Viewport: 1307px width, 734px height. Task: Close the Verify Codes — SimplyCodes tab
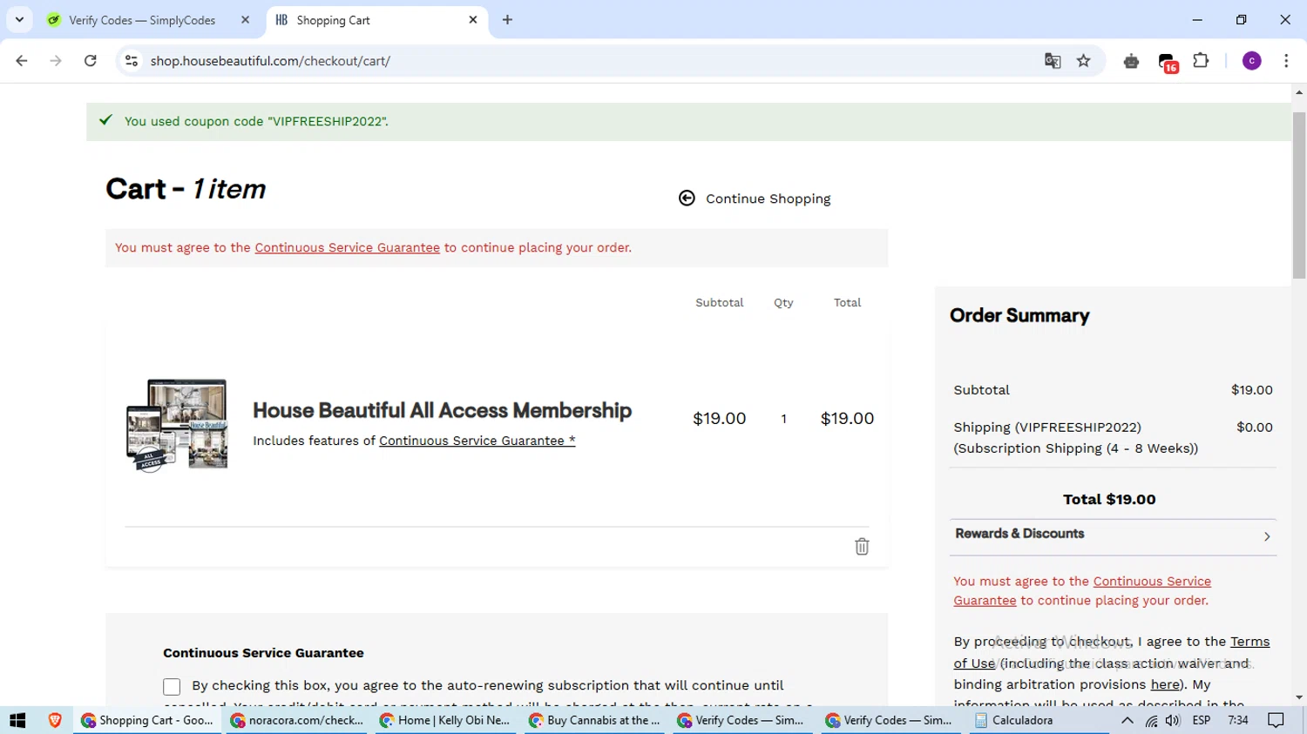click(x=245, y=20)
